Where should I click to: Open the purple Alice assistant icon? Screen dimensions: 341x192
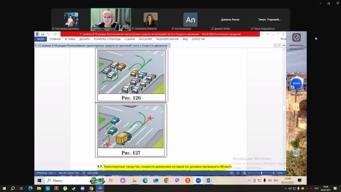(x=123, y=180)
